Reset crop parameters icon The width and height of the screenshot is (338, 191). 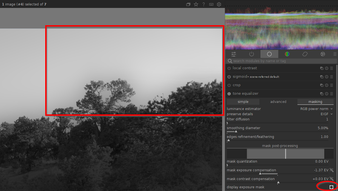click(x=326, y=85)
